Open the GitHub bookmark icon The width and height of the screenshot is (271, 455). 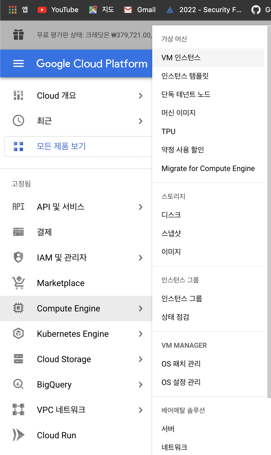tap(256, 10)
